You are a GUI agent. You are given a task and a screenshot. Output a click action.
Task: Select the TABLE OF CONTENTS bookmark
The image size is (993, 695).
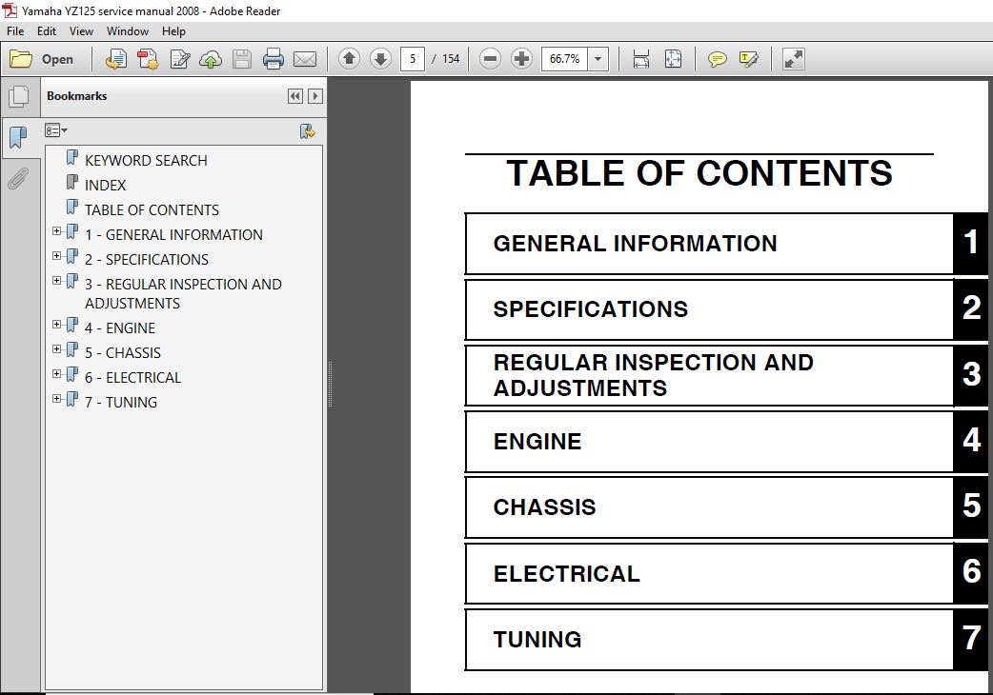[x=152, y=210]
